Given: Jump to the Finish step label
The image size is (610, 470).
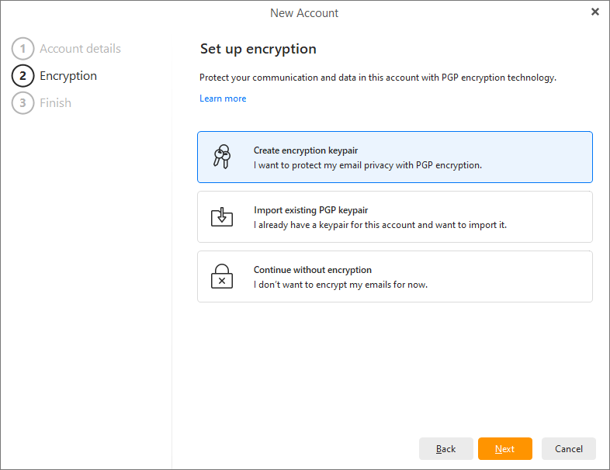Looking at the screenshot, I should [55, 103].
